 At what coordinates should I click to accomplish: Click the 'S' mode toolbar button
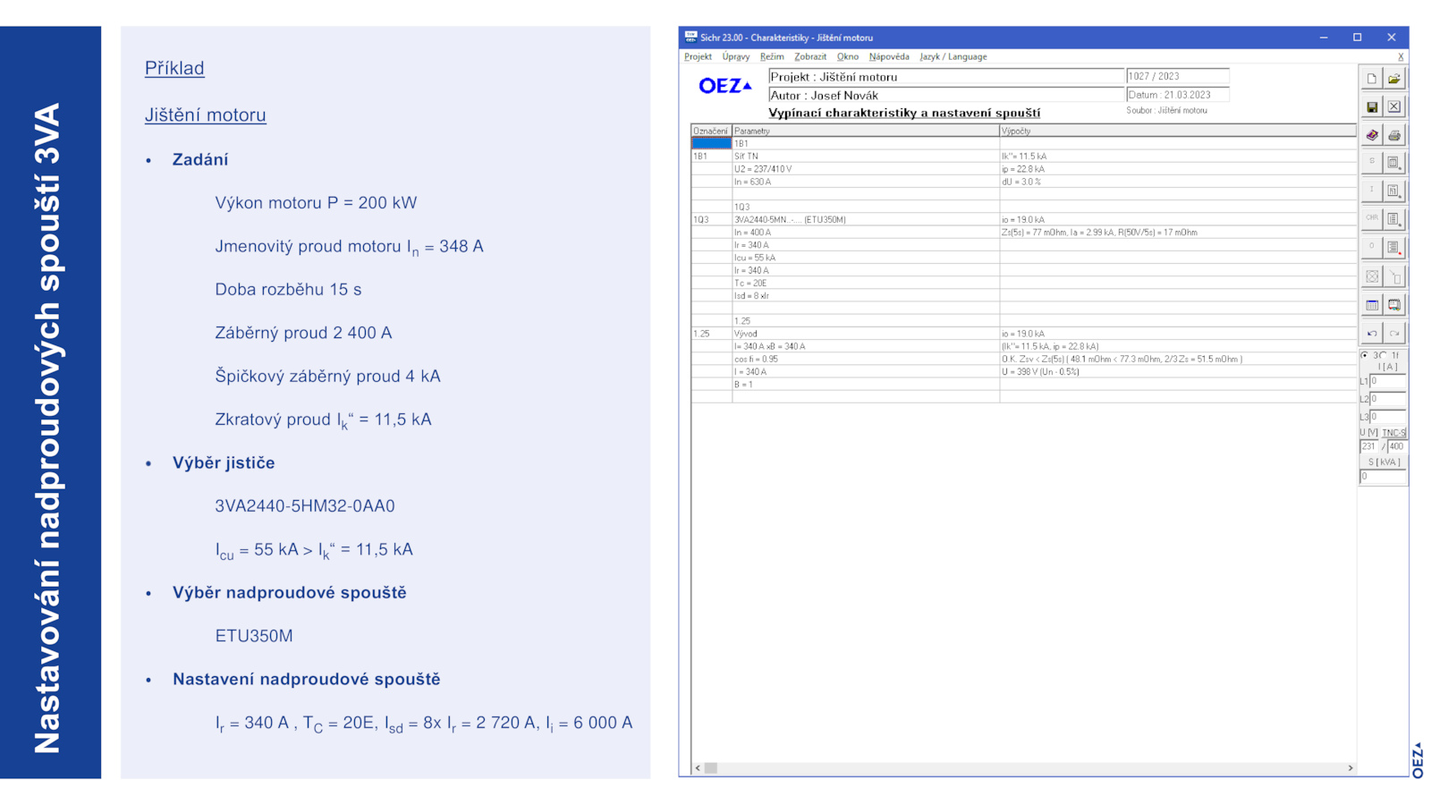[x=1371, y=163]
